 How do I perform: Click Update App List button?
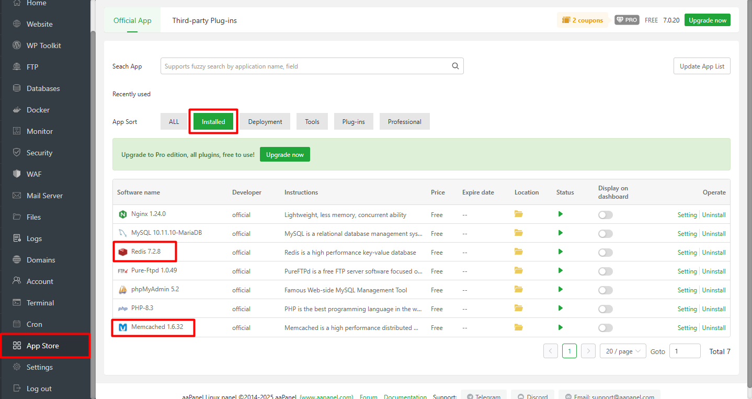tap(702, 66)
